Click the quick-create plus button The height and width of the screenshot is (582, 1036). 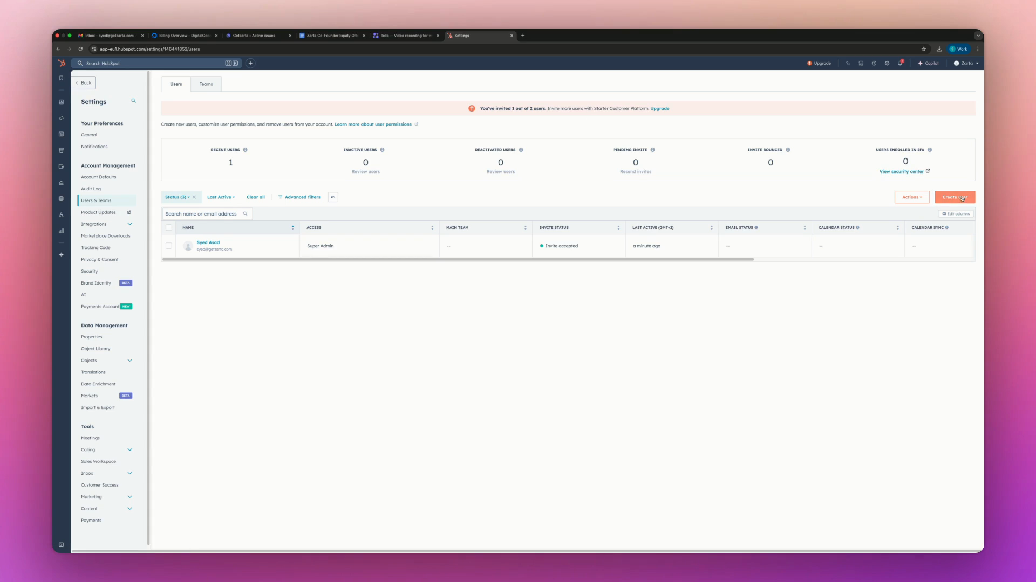coord(250,63)
